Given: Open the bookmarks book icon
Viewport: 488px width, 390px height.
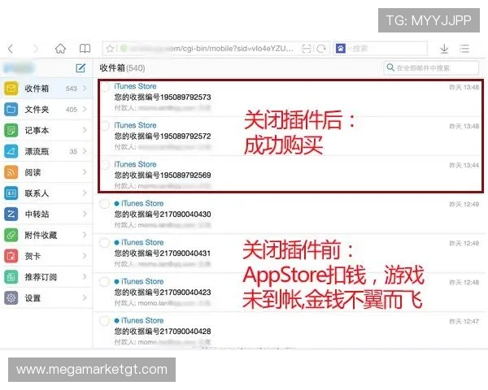Looking at the screenshot, I should 85,49.
